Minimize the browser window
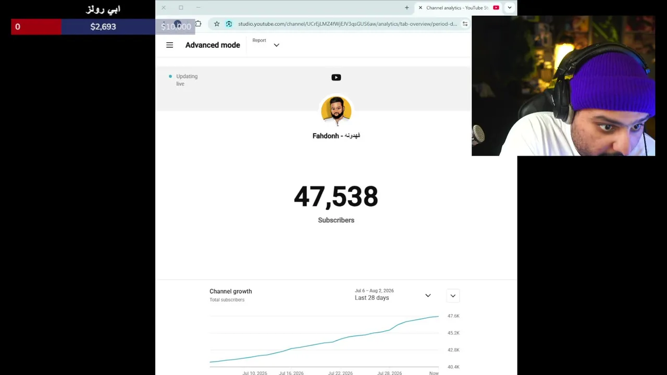This screenshot has width=667, height=375. (x=199, y=8)
